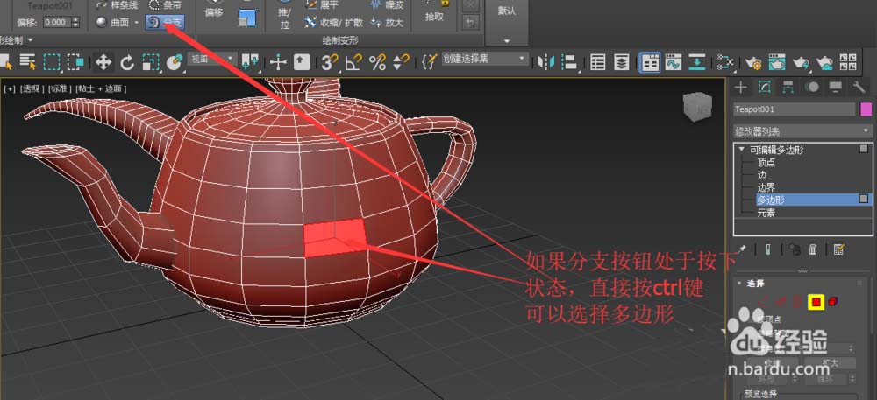Click the 分支 branch button

(x=165, y=22)
